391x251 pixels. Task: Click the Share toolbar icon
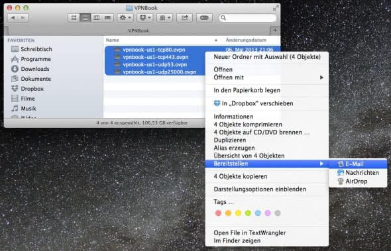(x=184, y=18)
